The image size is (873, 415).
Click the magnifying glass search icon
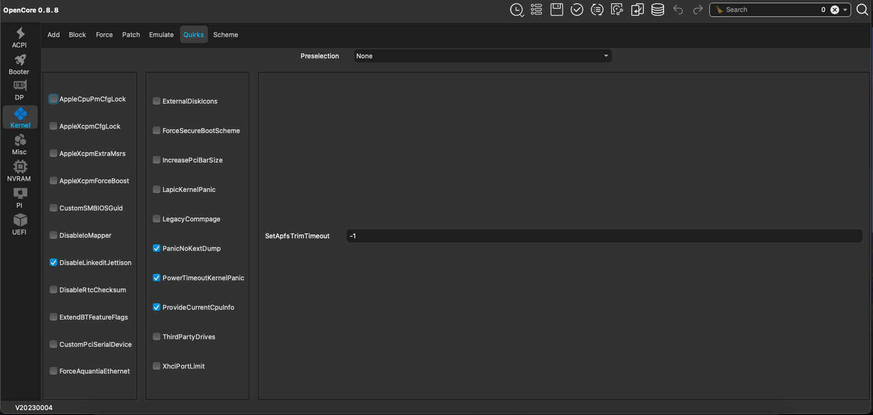click(x=862, y=10)
